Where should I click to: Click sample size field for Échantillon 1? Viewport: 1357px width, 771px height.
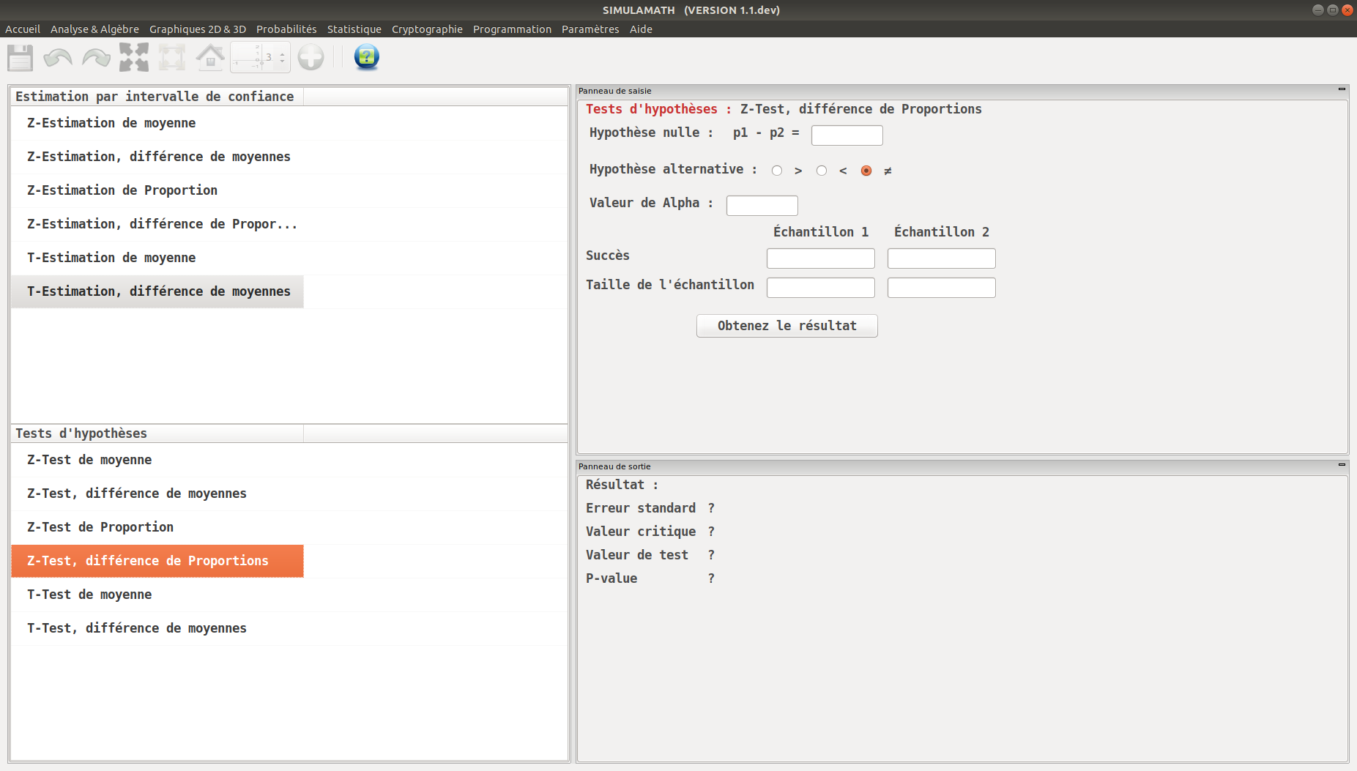820,288
